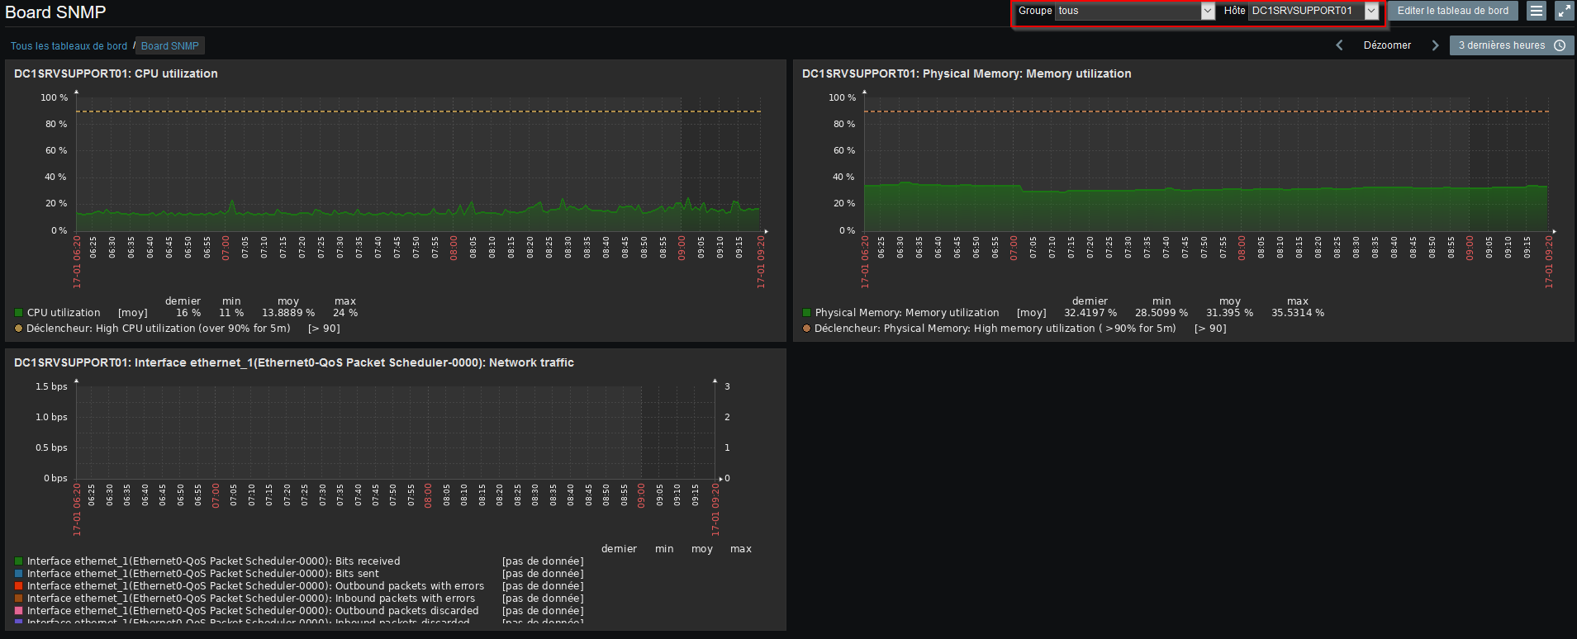The height and width of the screenshot is (639, 1577).
Task: Click the High CPU utilization trigger marker
Action: click(x=18, y=329)
